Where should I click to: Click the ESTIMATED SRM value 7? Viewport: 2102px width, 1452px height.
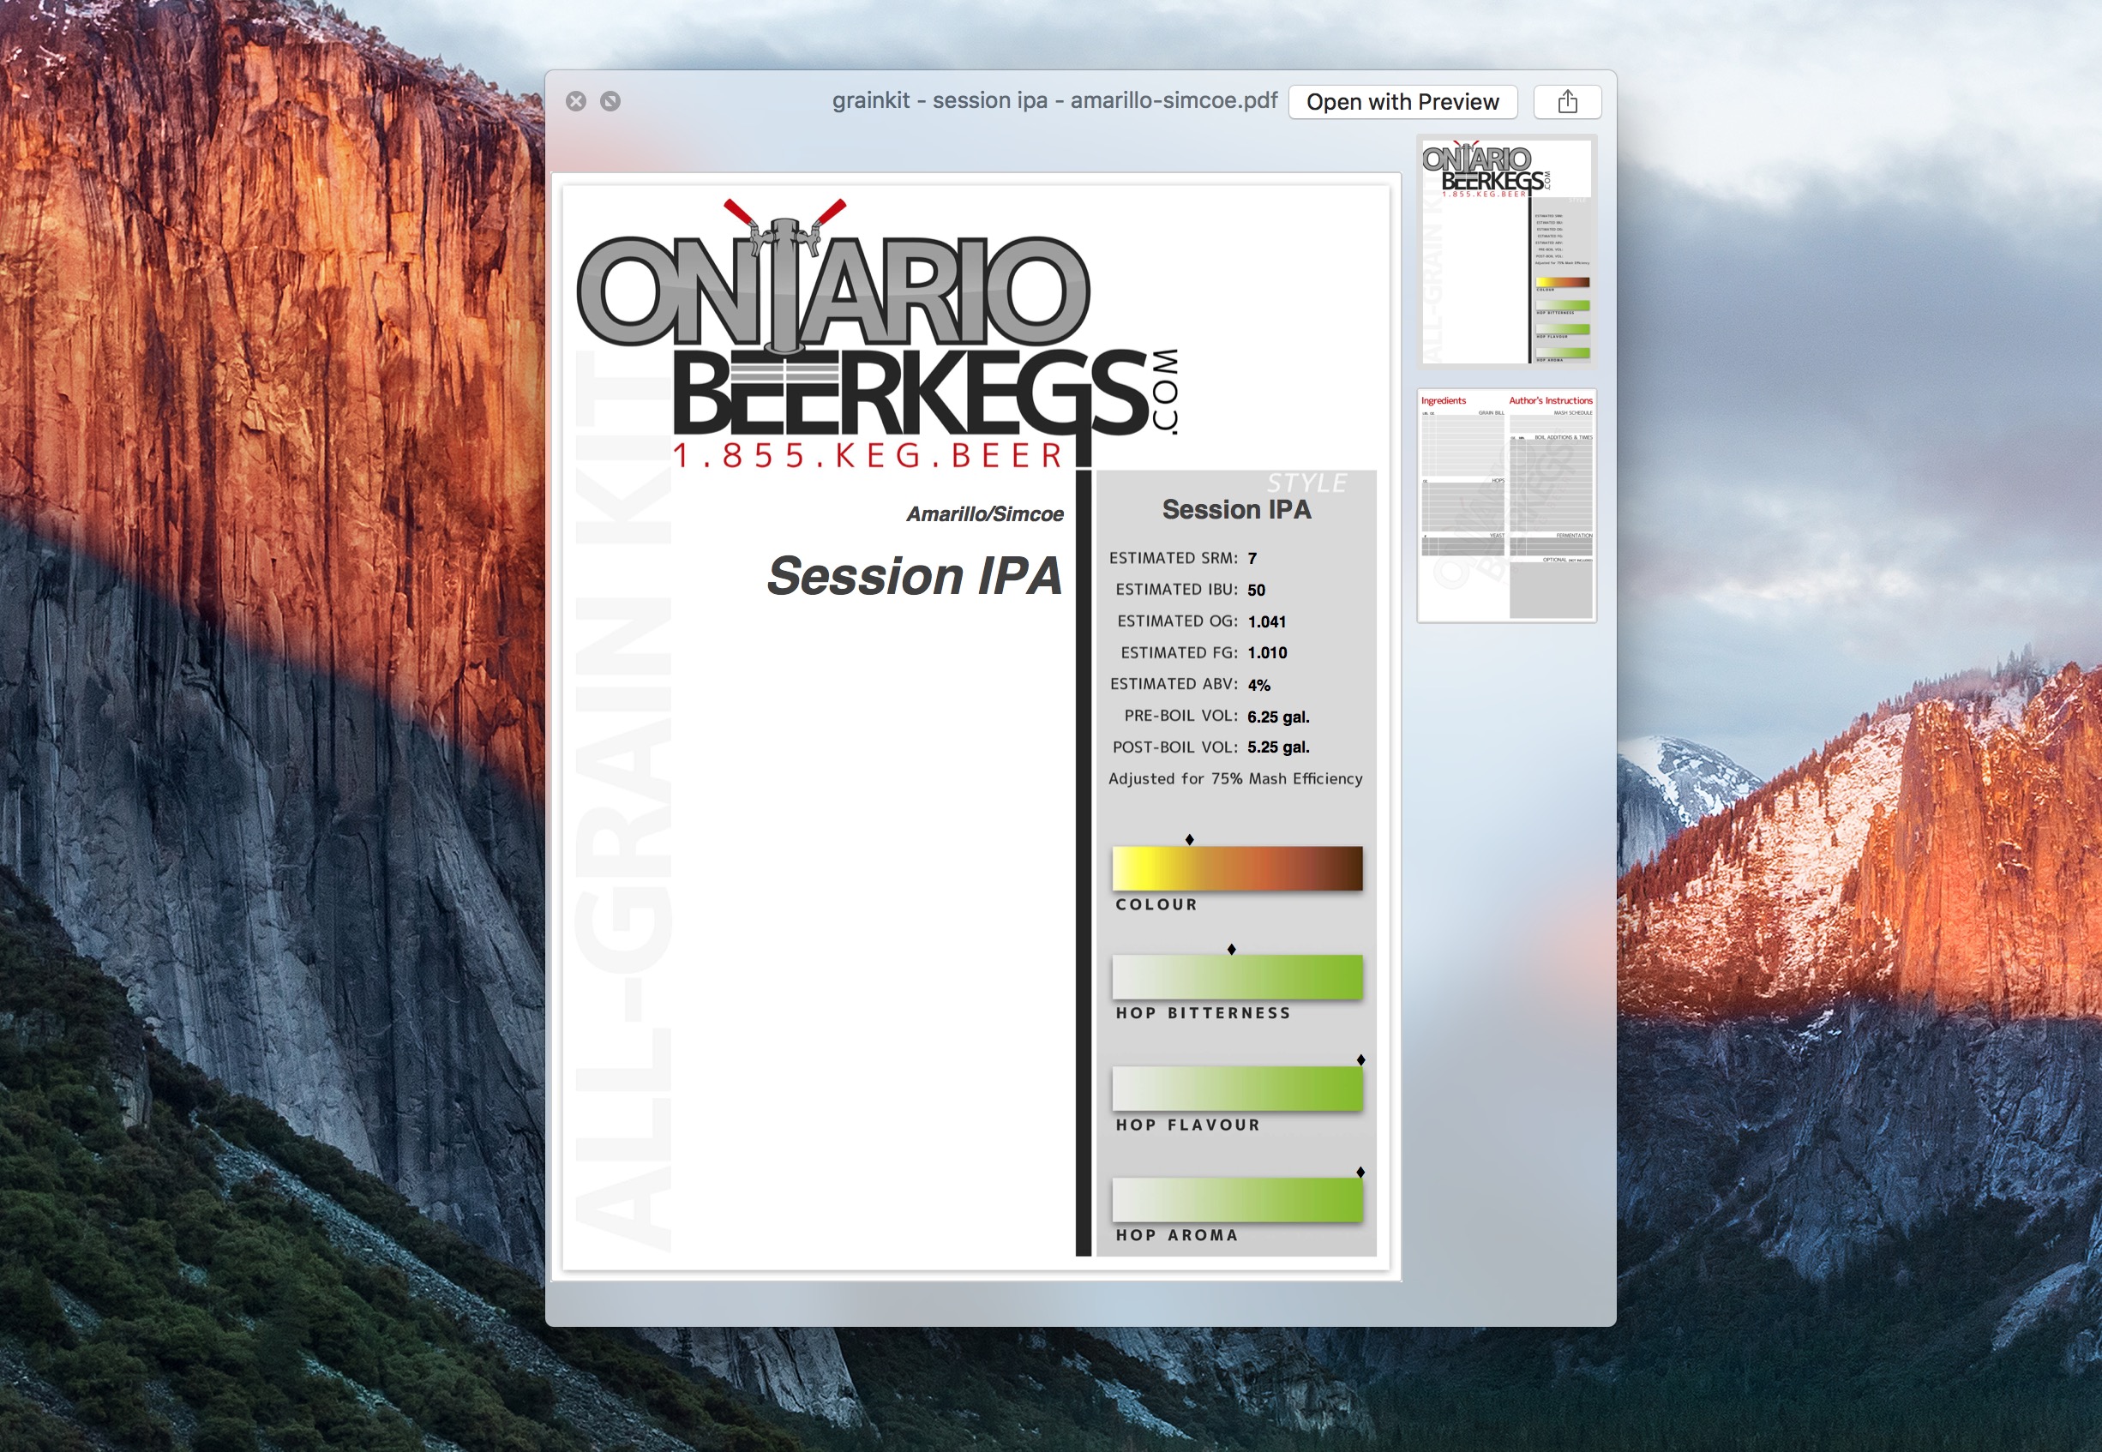point(1252,559)
